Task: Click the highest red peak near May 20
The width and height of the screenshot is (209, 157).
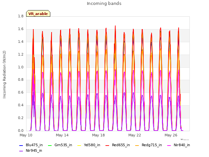Action: pyautogui.click(x=115, y=26)
